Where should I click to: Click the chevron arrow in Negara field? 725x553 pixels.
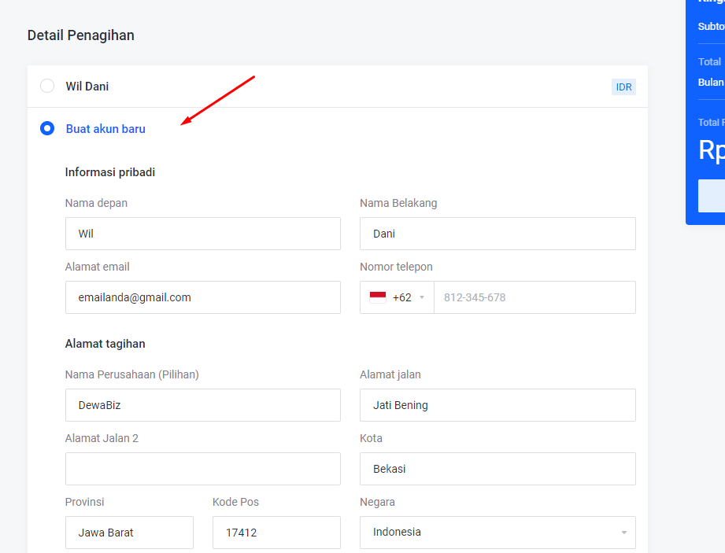(623, 533)
